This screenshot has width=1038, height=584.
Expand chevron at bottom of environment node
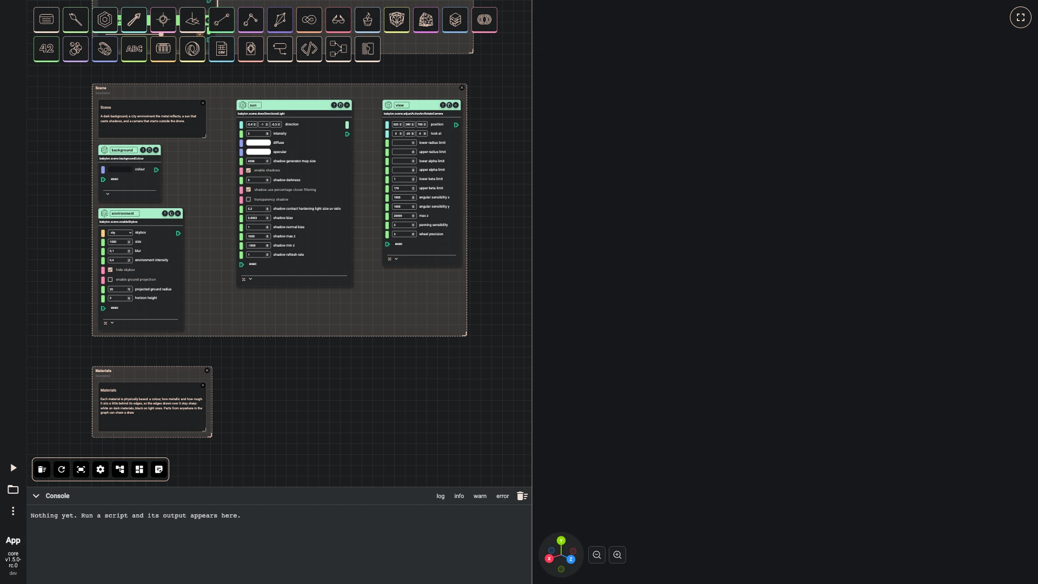point(112,323)
